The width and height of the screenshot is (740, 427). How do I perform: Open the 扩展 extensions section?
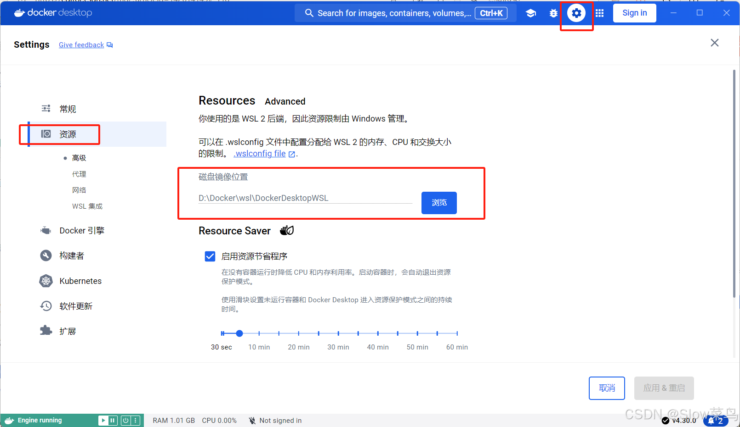pos(68,331)
